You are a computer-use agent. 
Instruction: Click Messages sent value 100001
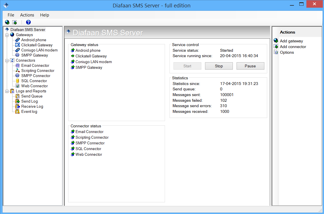click(x=227, y=95)
